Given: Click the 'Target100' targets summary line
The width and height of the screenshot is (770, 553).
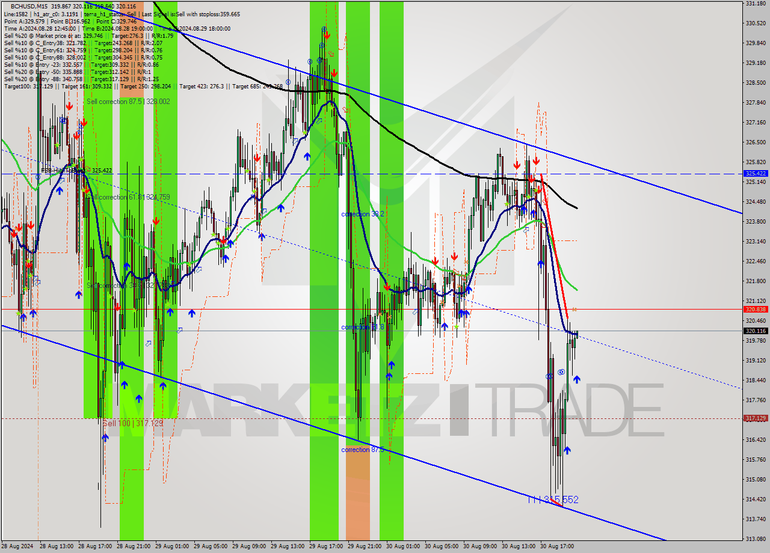Looking at the screenshot, I should [x=143, y=86].
